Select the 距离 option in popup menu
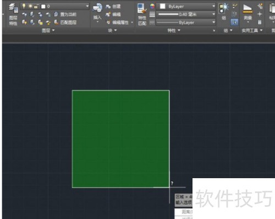 click(x=184, y=212)
